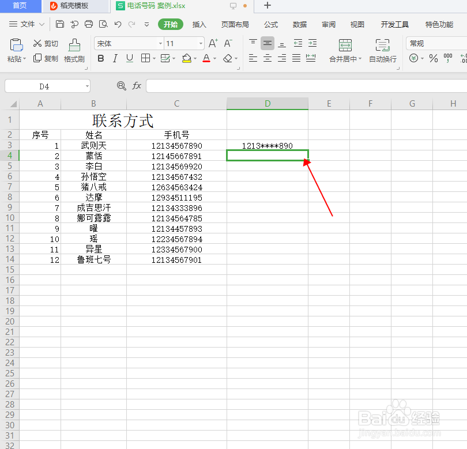Image resolution: width=467 pixels, height=449 pixels.
Task: Undo the last action
Action: pyautogui.click(x=118, y=24)
